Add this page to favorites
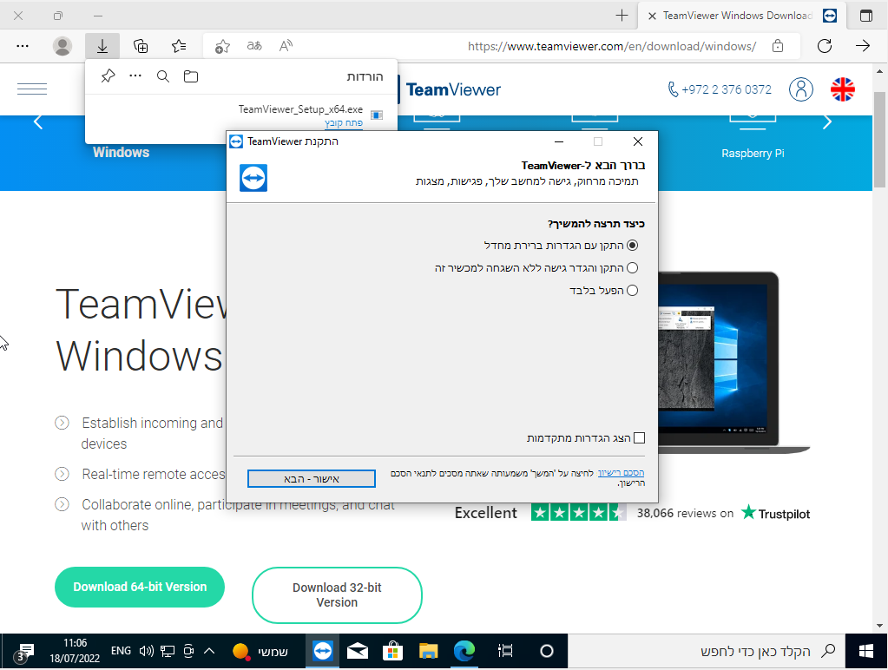888x670 pixels. pos(222,47)
